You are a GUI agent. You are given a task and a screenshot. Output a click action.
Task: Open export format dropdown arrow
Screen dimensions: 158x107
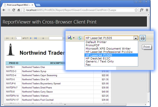point(74,38)
